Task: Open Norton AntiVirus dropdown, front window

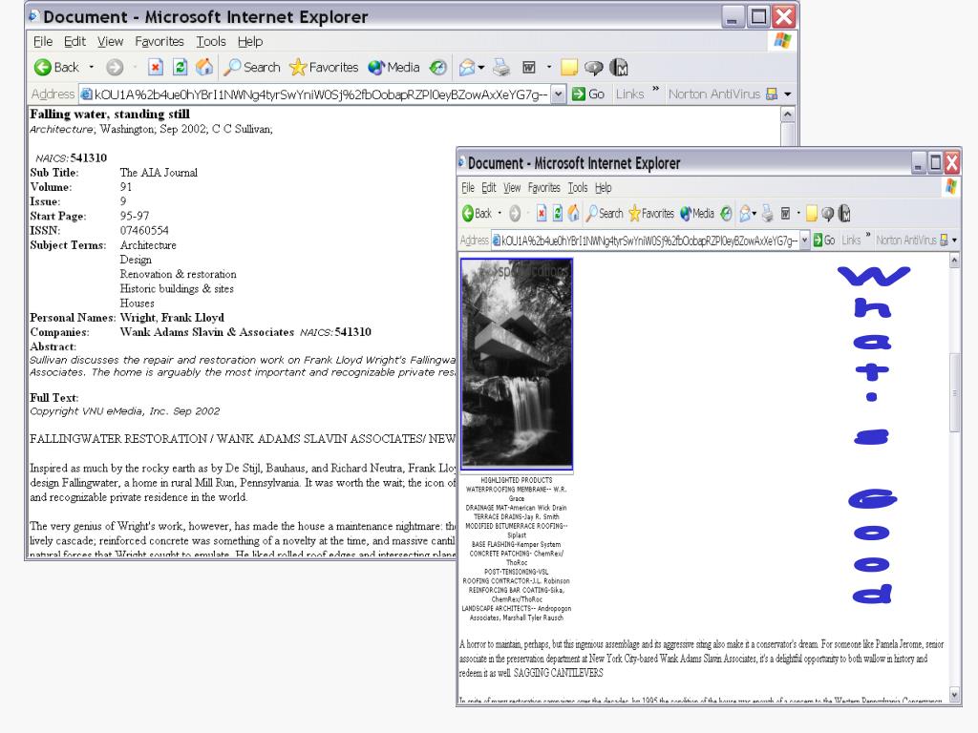Action: tap(954, 240)
